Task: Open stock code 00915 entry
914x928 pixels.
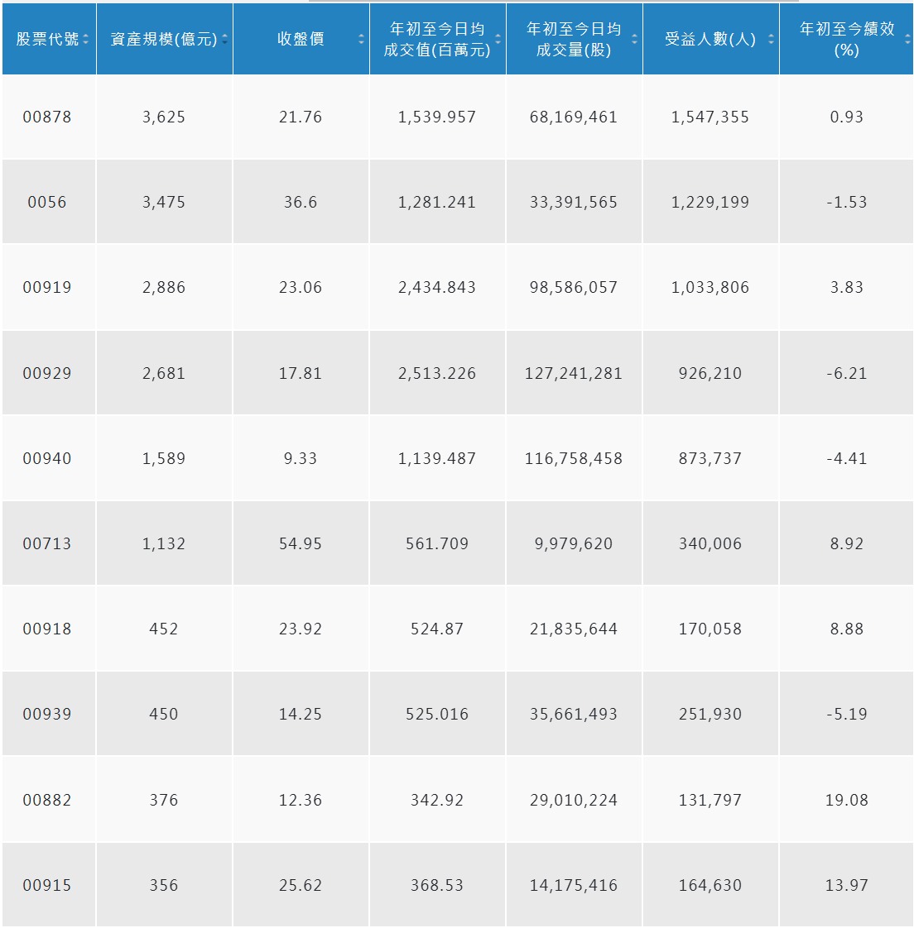Action: [47, 884]
